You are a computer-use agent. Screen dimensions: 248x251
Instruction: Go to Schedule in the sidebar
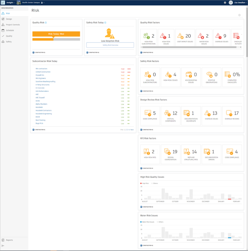click(x=10, y=30)
